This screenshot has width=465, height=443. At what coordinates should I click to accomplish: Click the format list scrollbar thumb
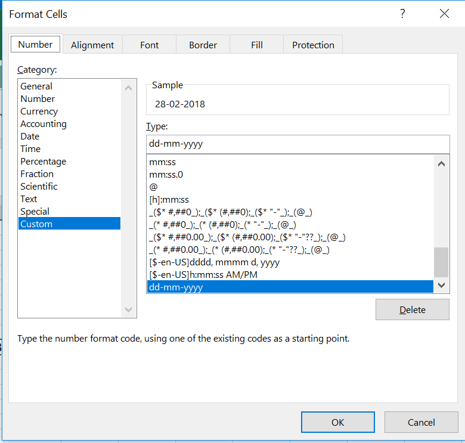[x=441, y=262]
